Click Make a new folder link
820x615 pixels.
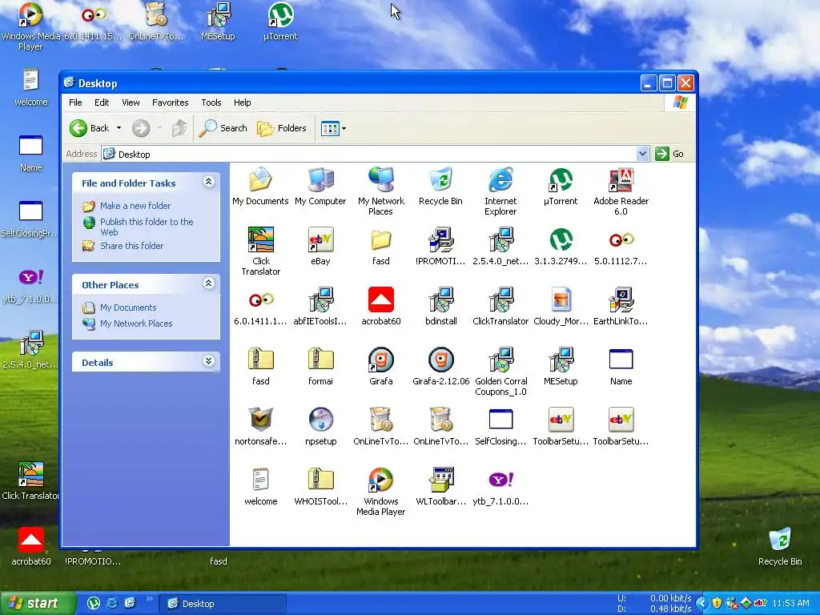(x=135, y=206)
